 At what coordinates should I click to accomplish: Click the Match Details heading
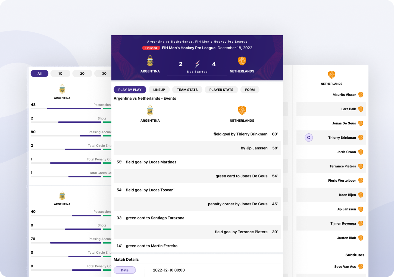[x=126, y=259]
